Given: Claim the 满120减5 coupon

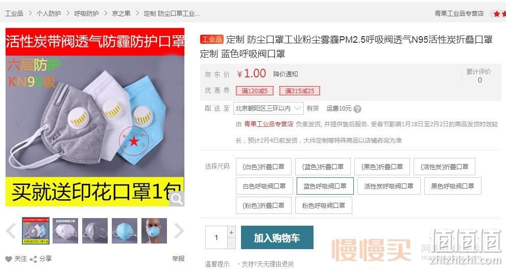Looking at the screenshot, I should click(x=255, y=91).
